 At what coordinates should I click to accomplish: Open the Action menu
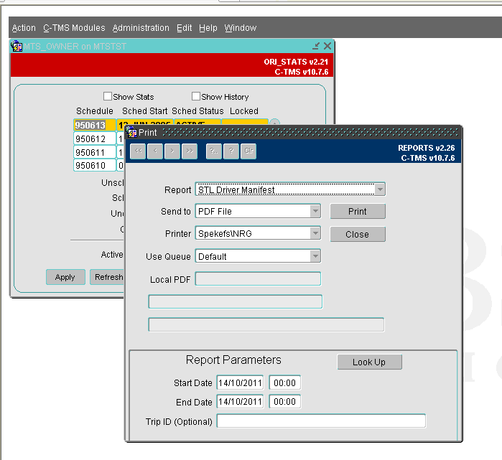tap(24, 28)
